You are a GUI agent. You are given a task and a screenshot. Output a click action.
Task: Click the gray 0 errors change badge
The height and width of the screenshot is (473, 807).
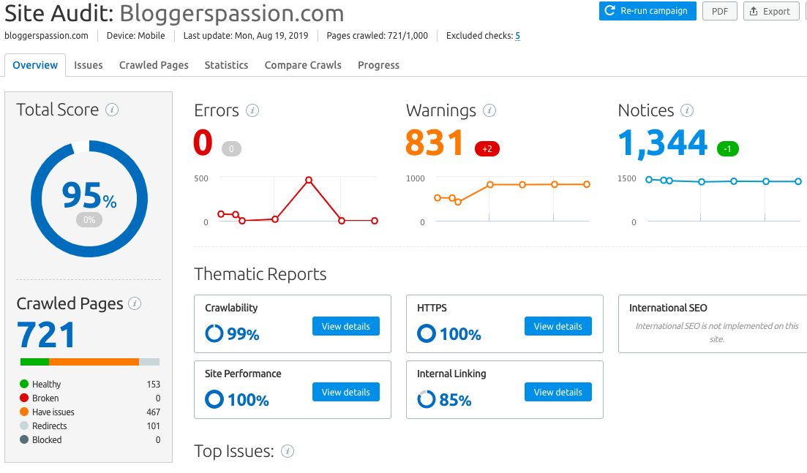click(x=232, y=149)
